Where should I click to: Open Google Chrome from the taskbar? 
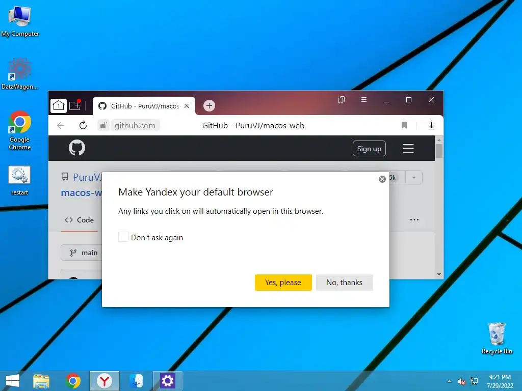73,381
